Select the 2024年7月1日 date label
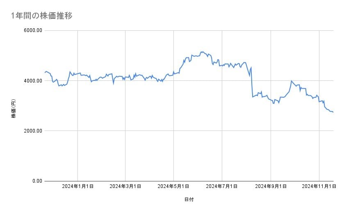The width and height of the screenshot is (344, 213). (x=222, y=186)
